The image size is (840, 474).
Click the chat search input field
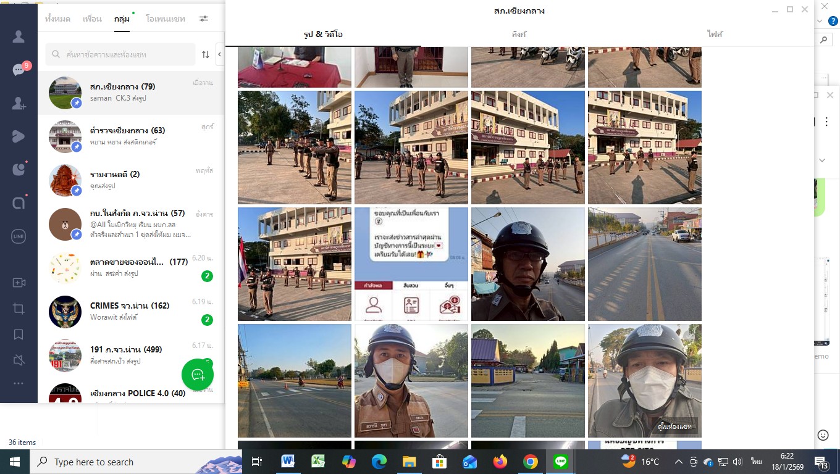pos(124,55)
